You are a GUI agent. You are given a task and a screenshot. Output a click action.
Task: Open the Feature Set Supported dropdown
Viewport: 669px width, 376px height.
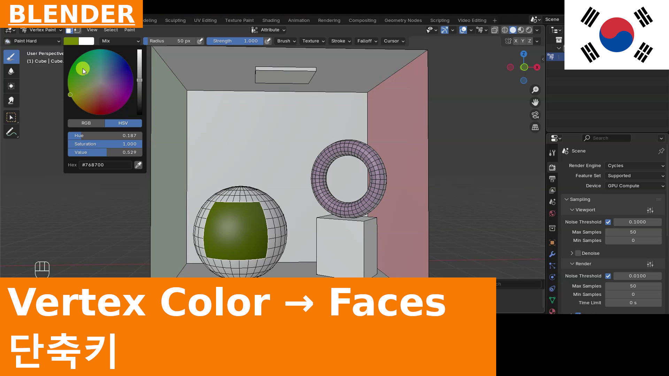point(636,176)
